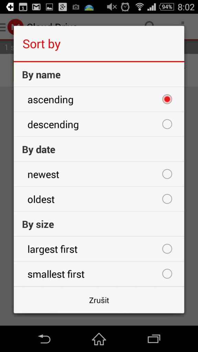Choose smallest first radio button

pyautogui.click(x=167, y=274)
